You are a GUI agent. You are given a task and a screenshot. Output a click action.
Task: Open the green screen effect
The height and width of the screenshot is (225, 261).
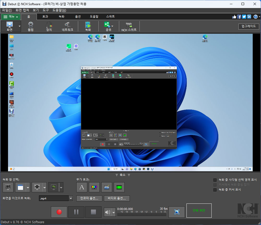coord(119,187)
